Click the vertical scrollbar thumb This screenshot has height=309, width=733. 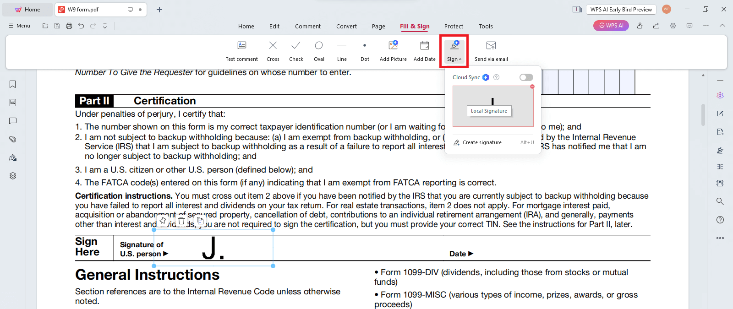703,114
